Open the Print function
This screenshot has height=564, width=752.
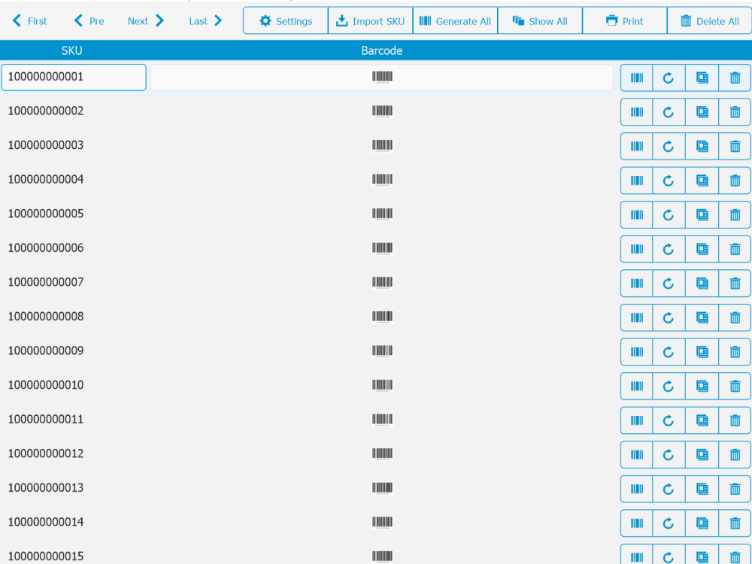click(x=624, y=20)
